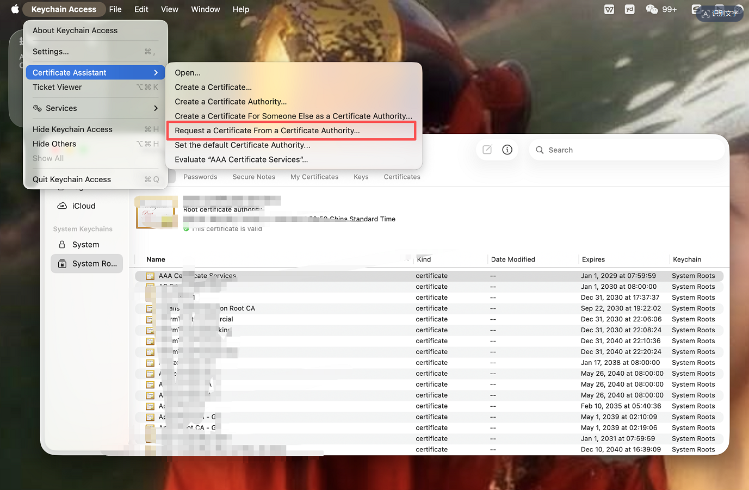Click the root certificate thumbnail image
The width and height of the screenshot is (749, 490).
coord(156,213)
